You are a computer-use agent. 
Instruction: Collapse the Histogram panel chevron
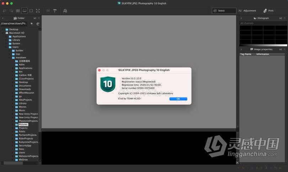[x=241, y=18]
